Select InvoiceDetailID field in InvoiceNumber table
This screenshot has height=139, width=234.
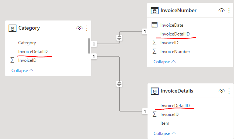[175, 34]
